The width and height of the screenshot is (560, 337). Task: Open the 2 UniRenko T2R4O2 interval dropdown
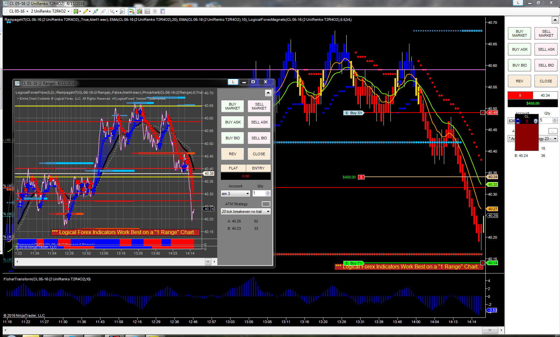tap(50, 11)
